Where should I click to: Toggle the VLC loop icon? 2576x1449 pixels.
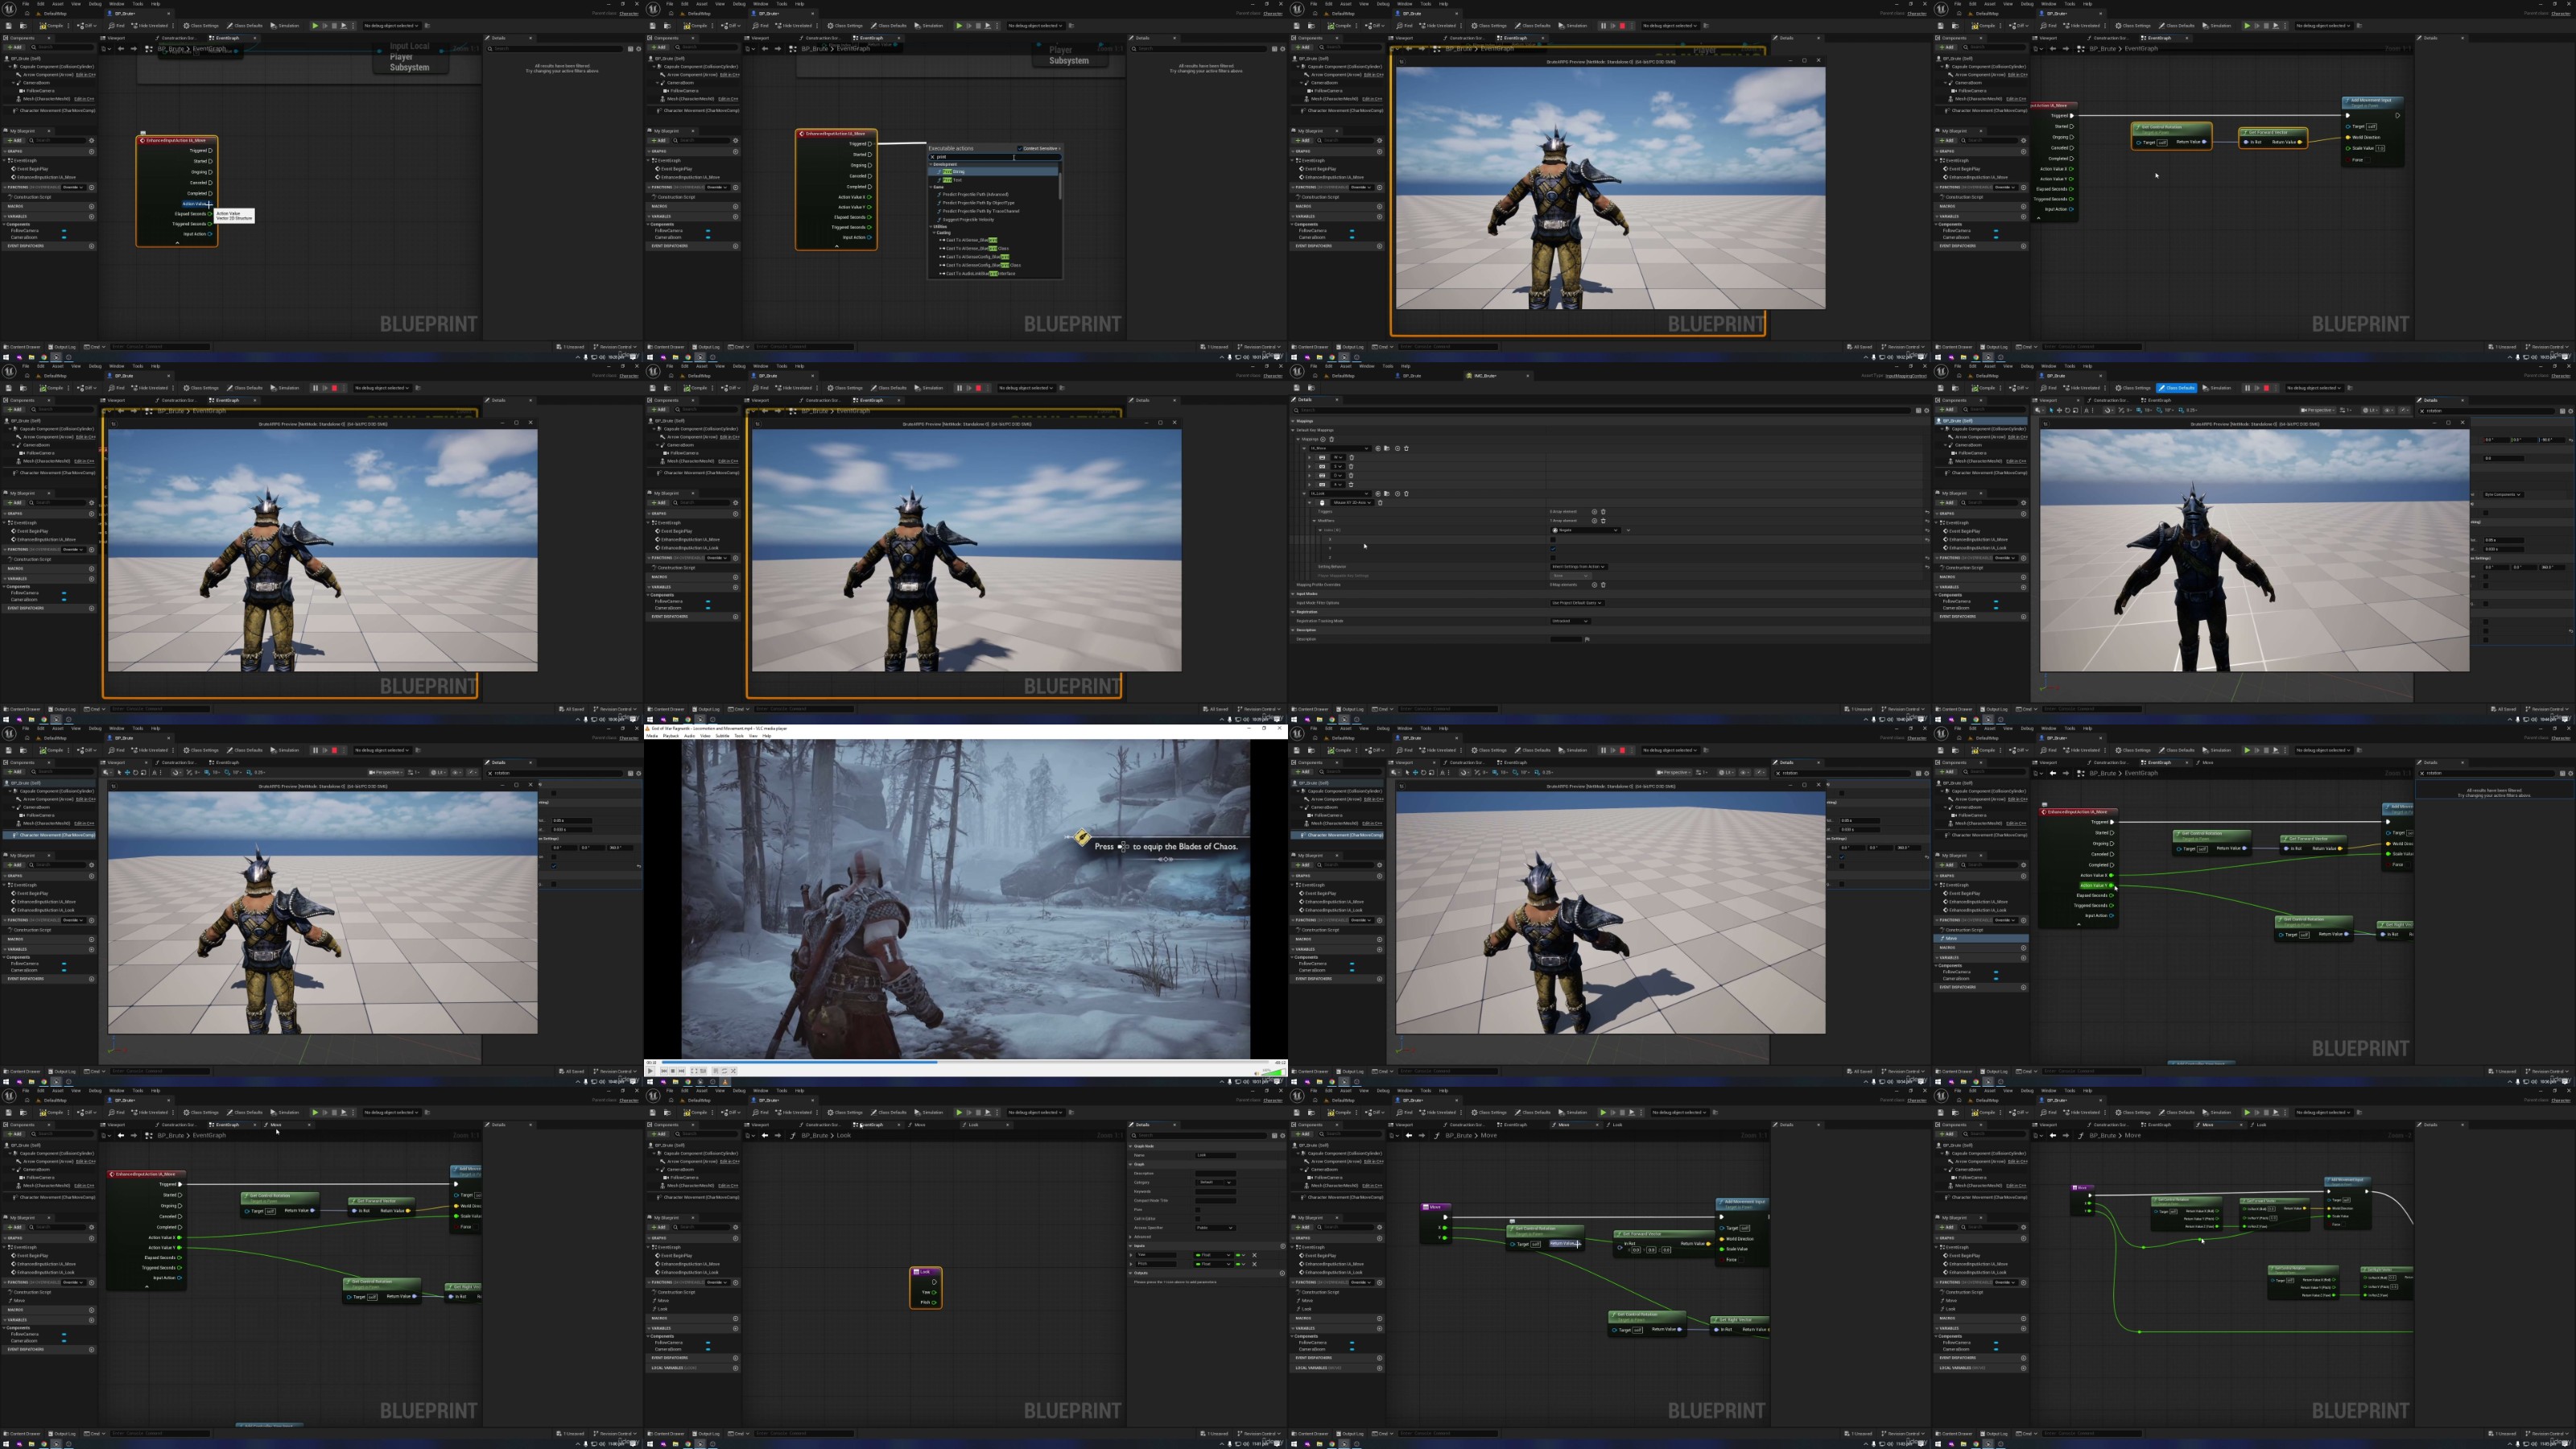coord(725,1071)
